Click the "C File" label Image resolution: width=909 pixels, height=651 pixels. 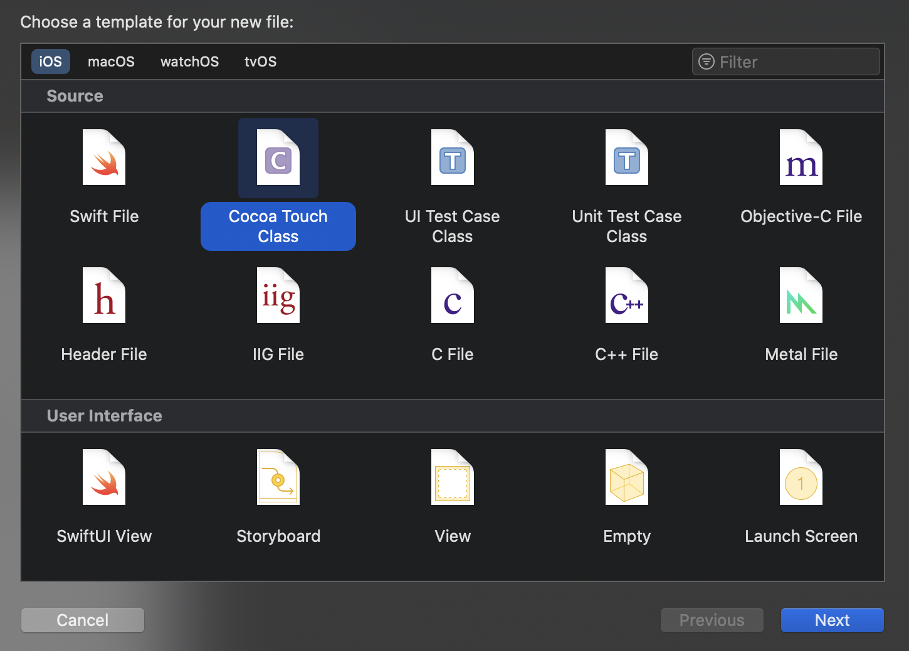[453, 354]
